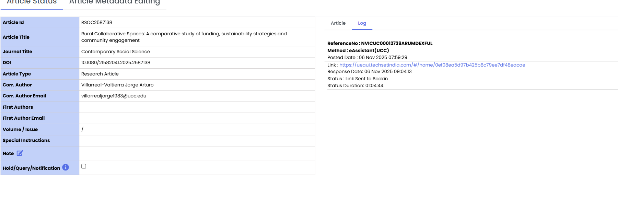The image size is (618, 212).
Task: Tick the Hold/Query/Notification checkbox
Action: coord(84,166)
